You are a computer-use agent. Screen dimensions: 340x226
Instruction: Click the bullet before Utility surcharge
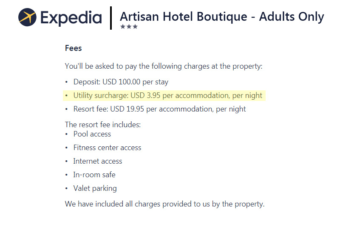(x=66, y=95)
